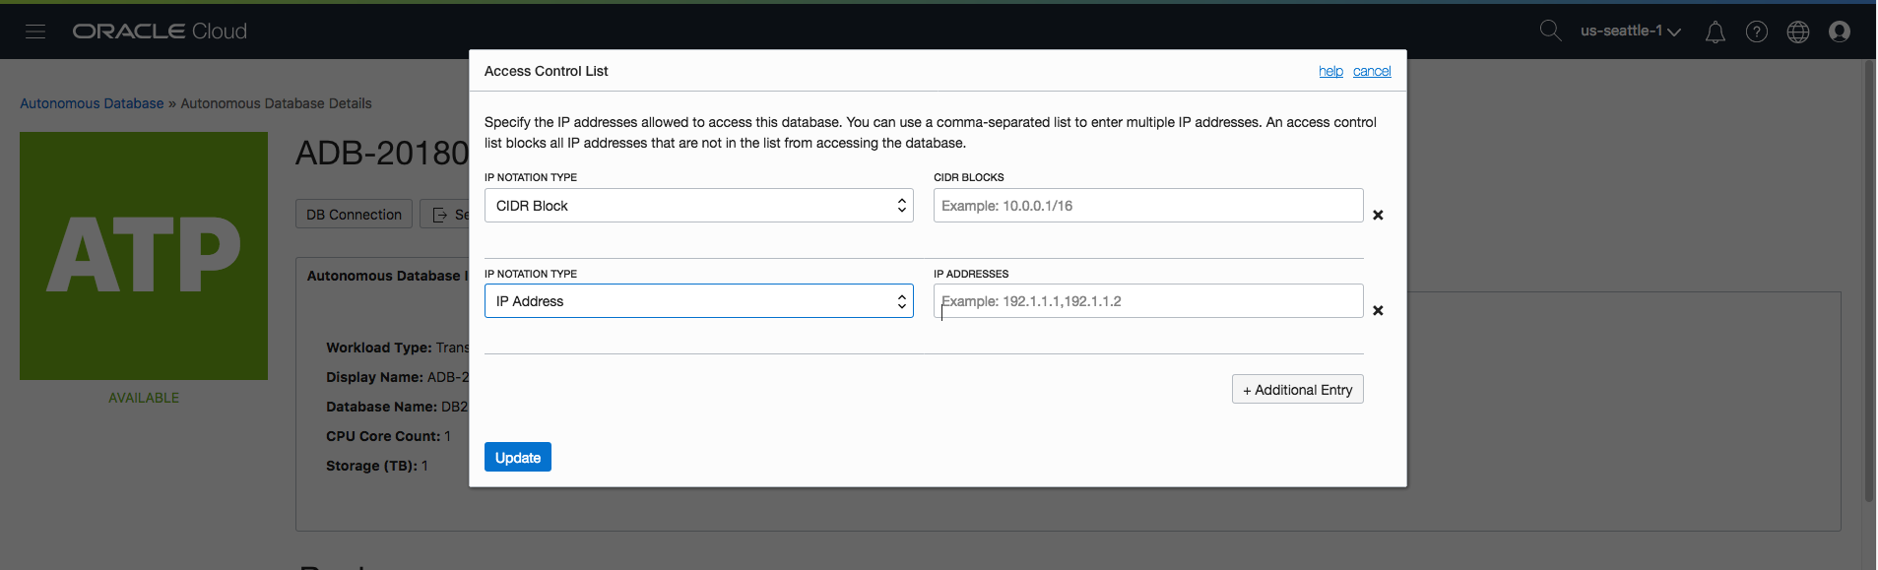Cancel the Access Control List dialog
This screenshot has width=1878, height=570.
click(x=1371, y=72)
